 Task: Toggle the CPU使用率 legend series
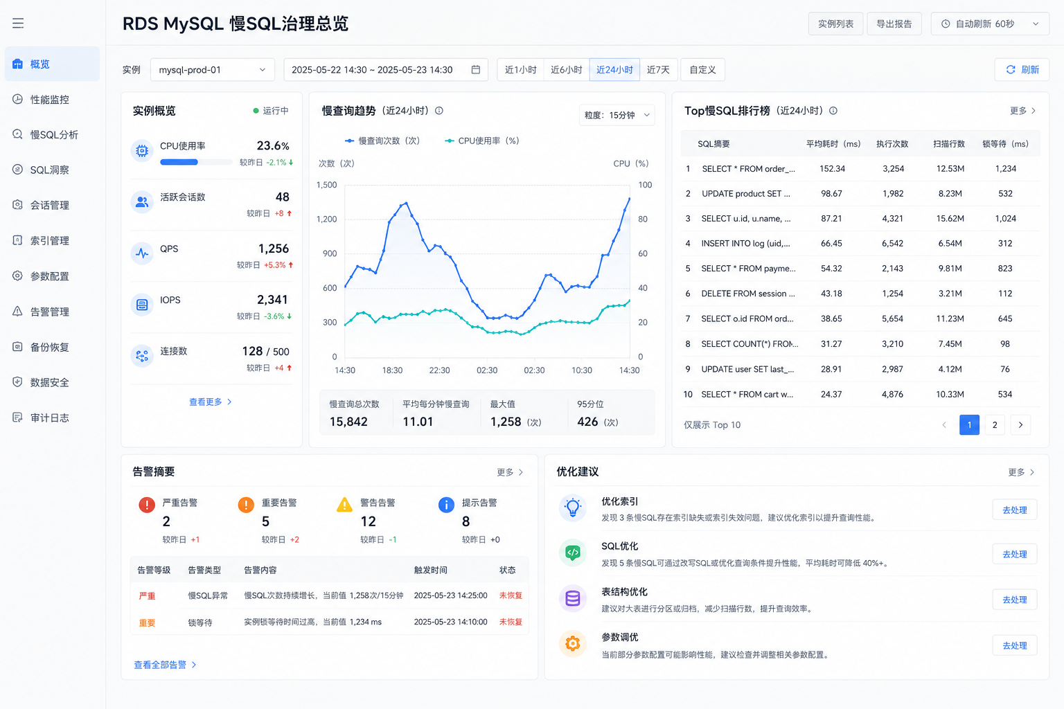(x=482, y=141)
